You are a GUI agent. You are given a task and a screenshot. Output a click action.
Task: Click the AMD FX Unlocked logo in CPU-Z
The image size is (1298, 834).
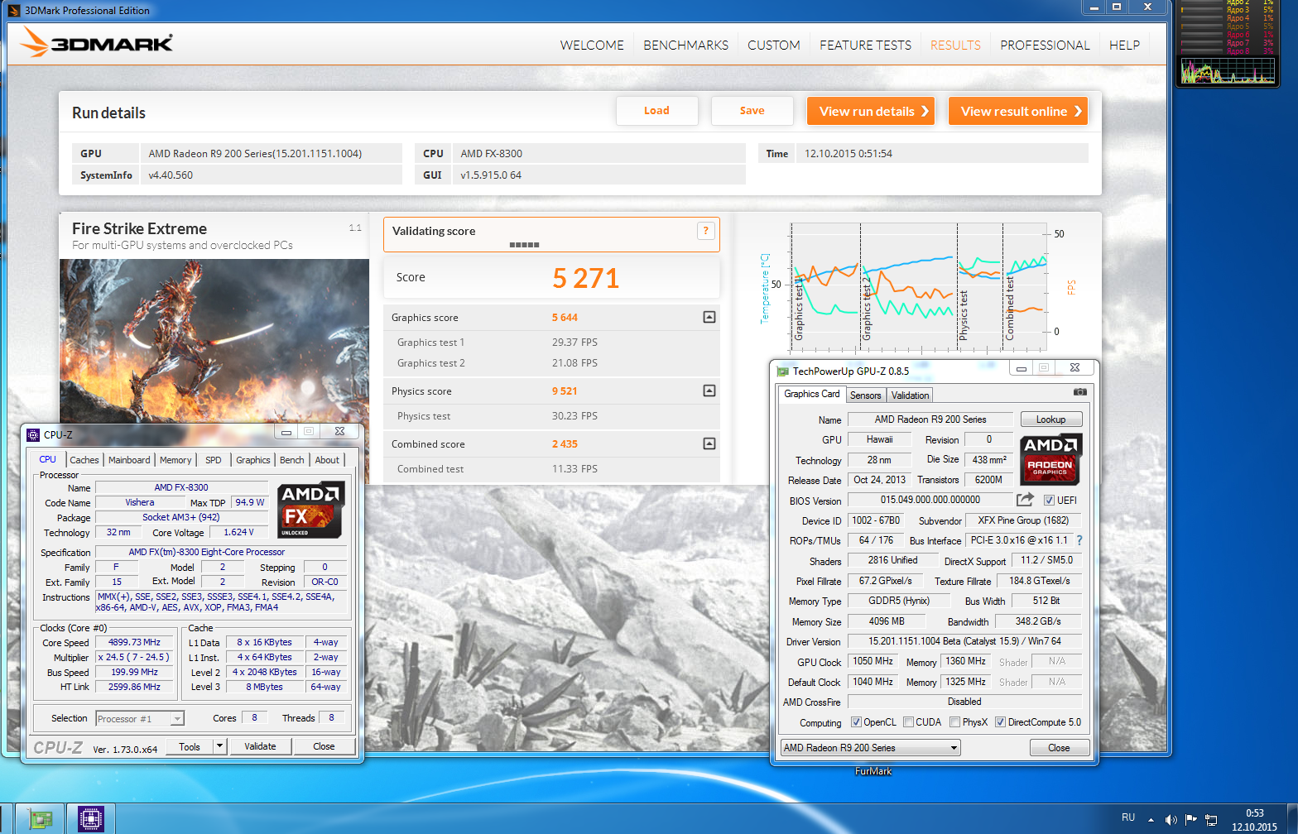(311, 510)
